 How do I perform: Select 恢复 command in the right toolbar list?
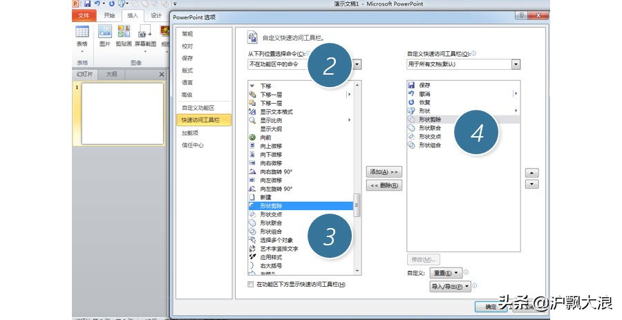coord(463,102)
